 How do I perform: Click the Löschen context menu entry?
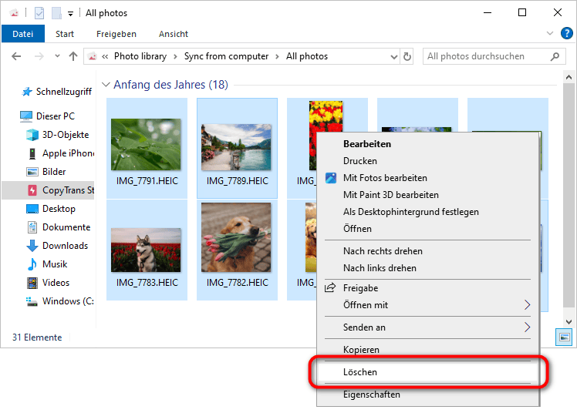(x=360, y=372)
